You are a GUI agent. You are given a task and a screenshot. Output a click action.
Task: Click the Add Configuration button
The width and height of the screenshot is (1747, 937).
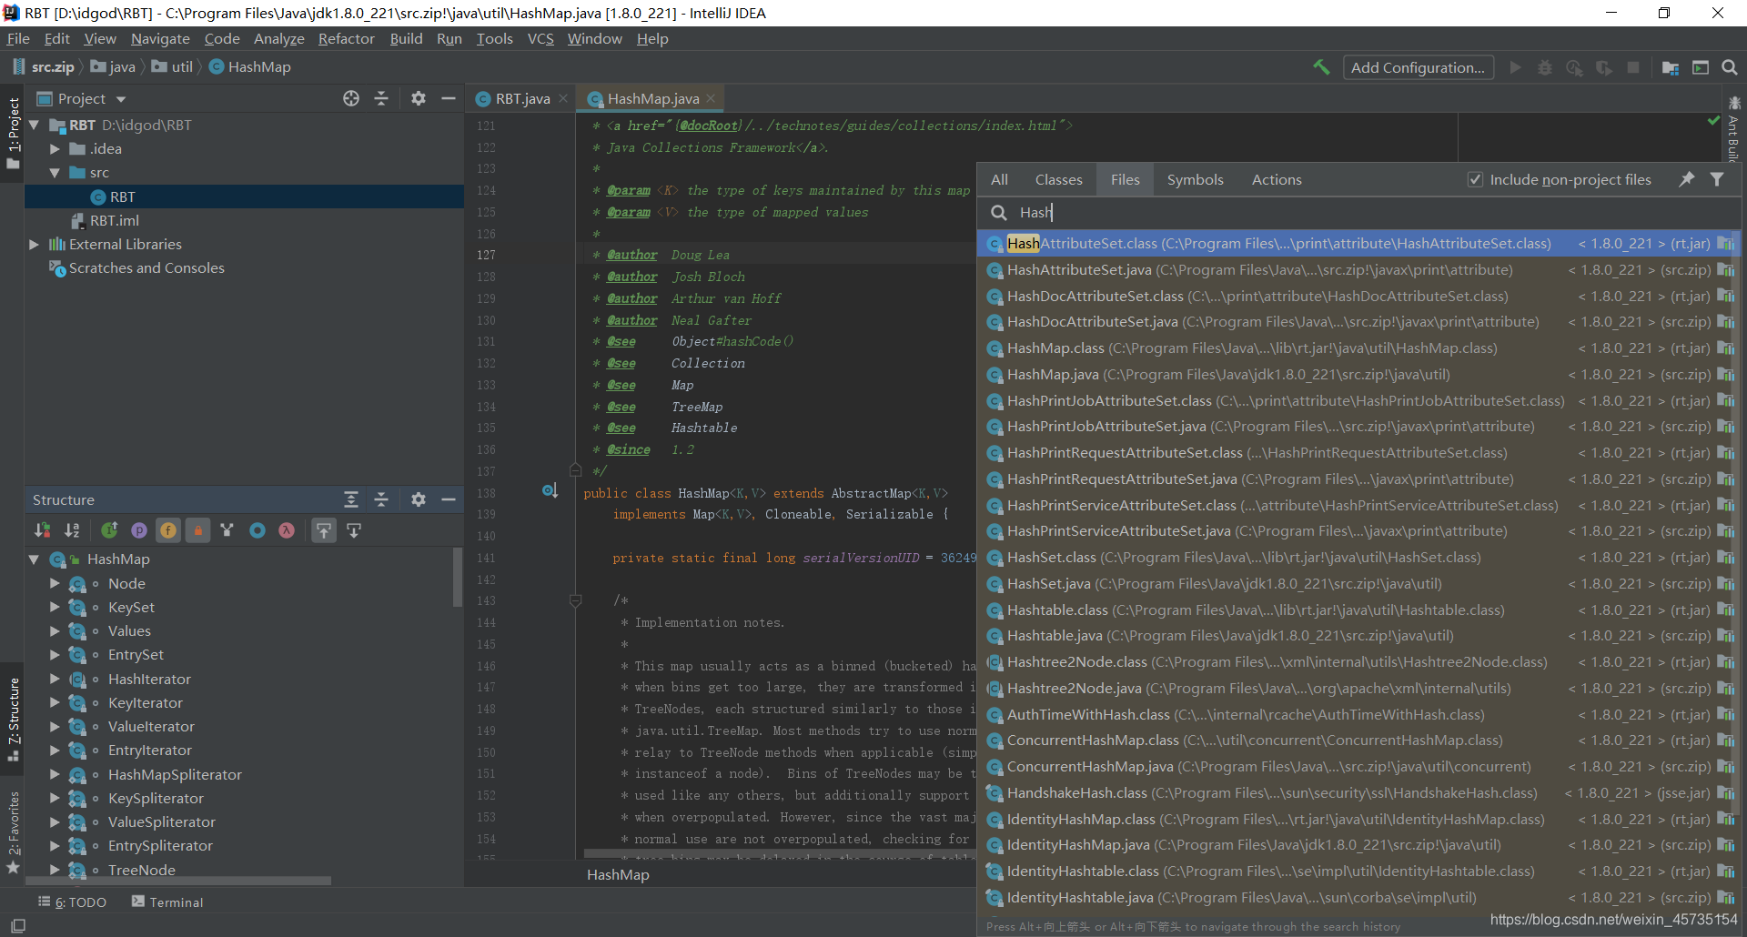[x=1418, y=67]
